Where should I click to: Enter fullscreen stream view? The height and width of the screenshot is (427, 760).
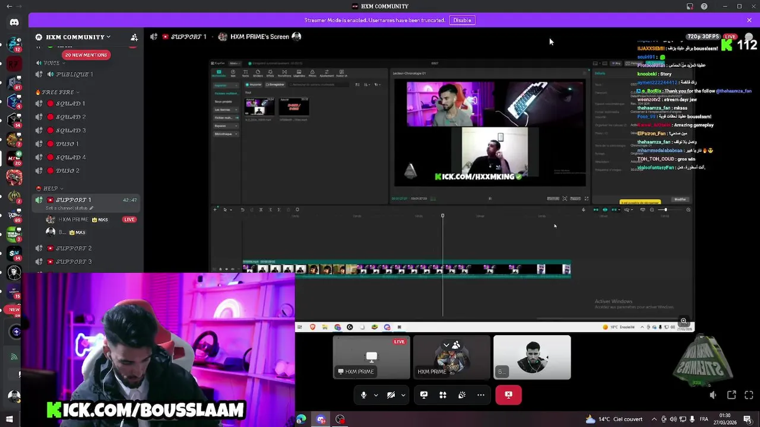coord(749,395)
